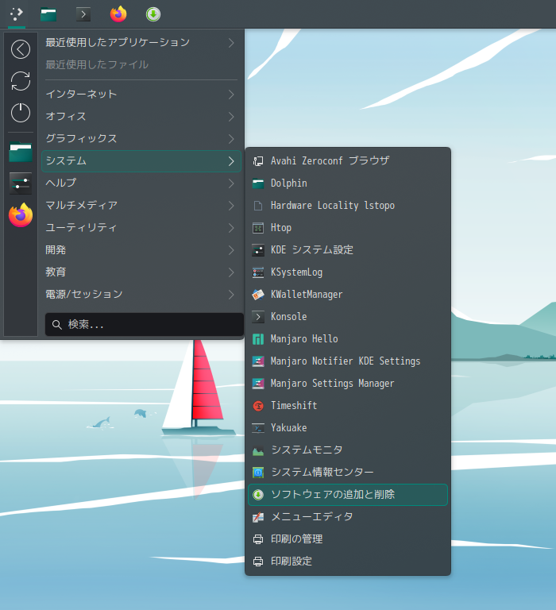556x610 pixels.
Task: Click the application launcher icon in the panel
Action: (17, 14)
